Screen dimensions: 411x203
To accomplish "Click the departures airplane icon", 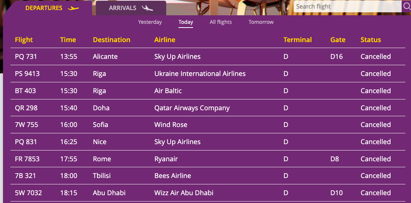I will pyautogui.click(x=74, y=8).
